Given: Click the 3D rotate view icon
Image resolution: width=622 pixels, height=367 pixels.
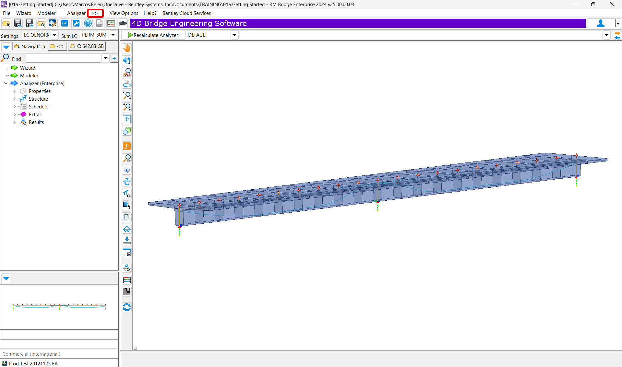Looking at the screenshot, I should tap(127, 84).
